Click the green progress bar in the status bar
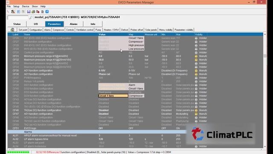 click(x=18, y=152)
